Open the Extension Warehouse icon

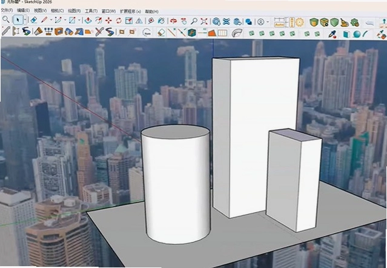227,22
